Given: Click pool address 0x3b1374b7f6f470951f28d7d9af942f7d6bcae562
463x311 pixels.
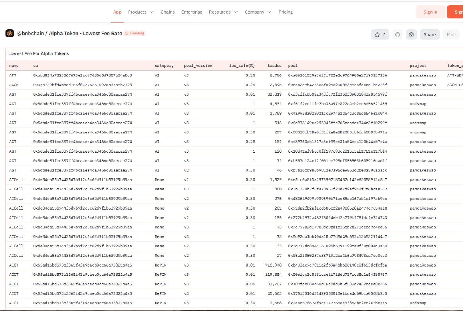Looking at the screenshot, I should pos(338,189).
